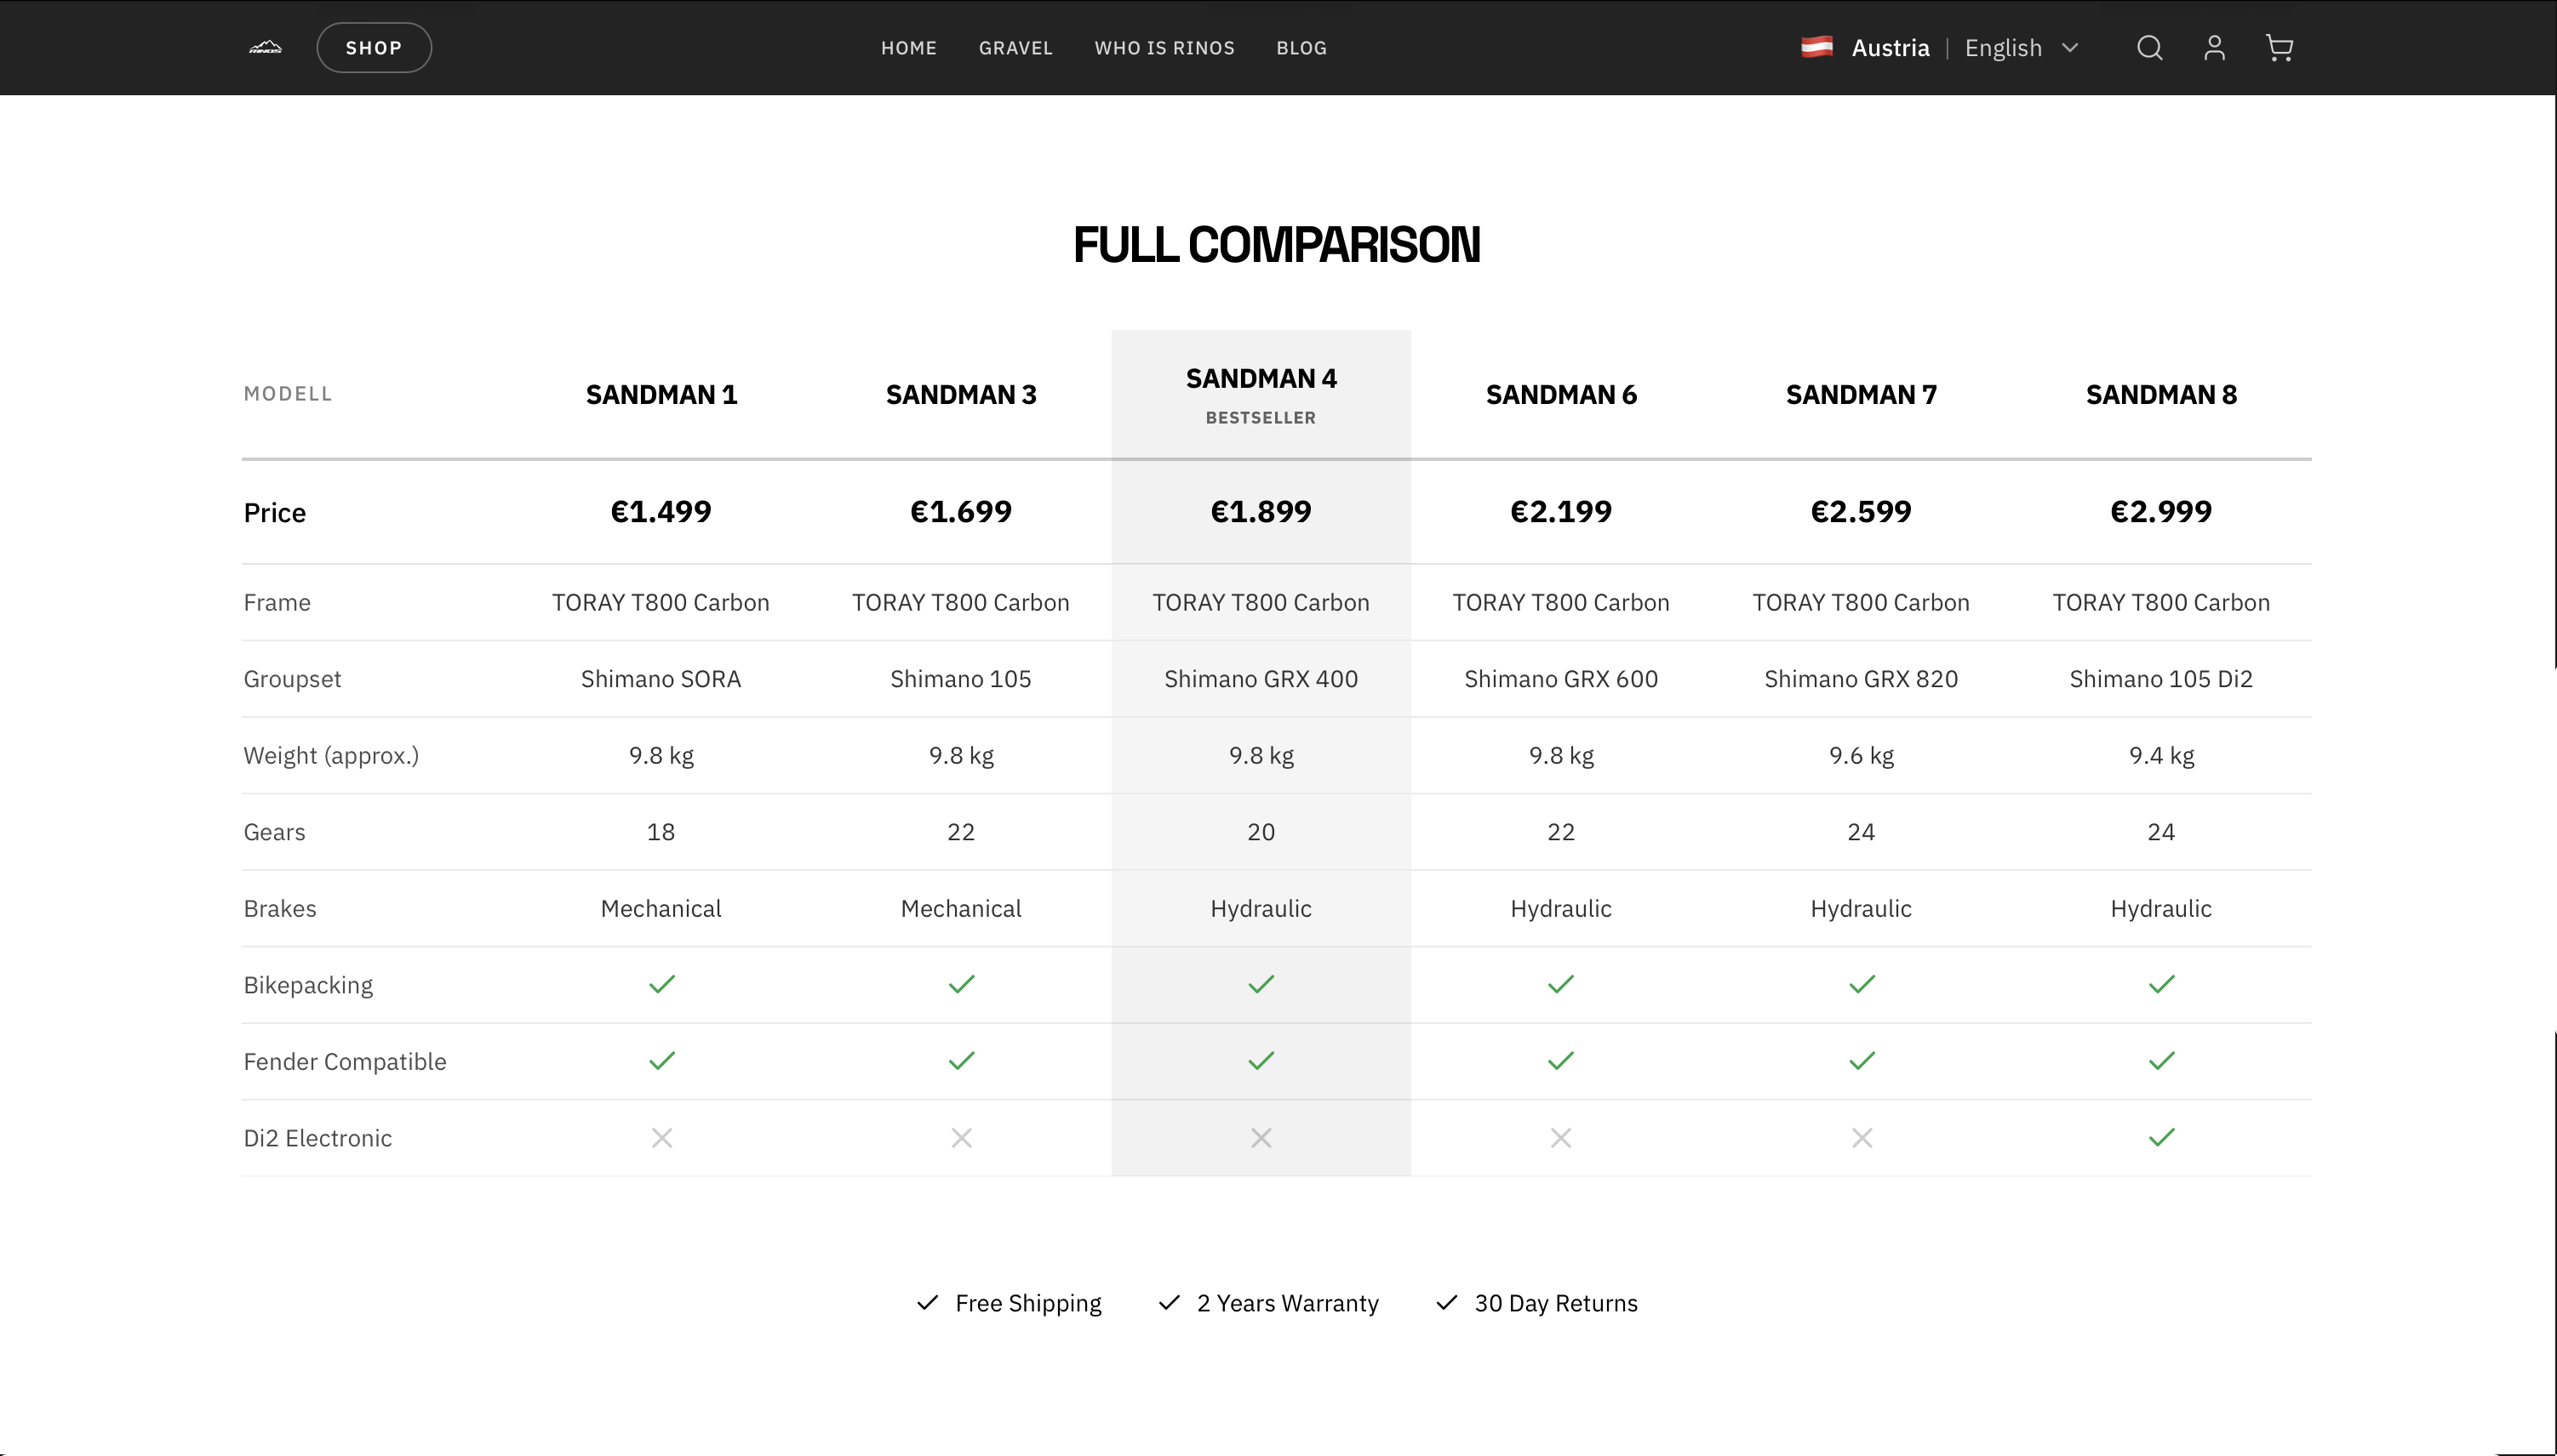The width and height of the screenshot is (2557, 1456).
Task: Click the Shimano GRX 820 groupset cell
Action: tap(1862, 679)
